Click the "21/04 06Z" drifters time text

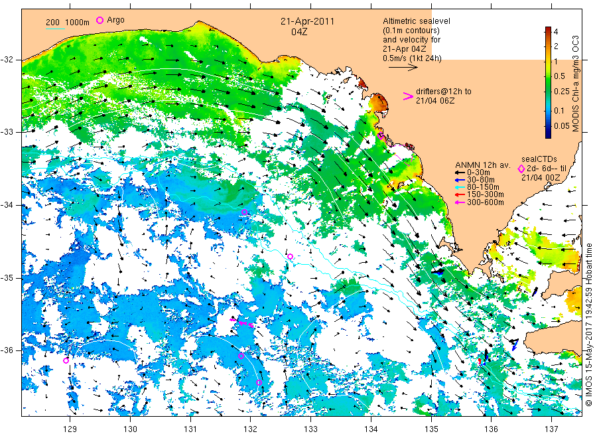pyautogui.click(x=434, y=101)
